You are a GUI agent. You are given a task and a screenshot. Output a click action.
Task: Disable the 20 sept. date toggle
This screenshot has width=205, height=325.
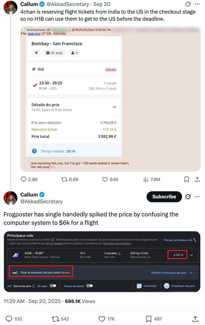(52, 286)
